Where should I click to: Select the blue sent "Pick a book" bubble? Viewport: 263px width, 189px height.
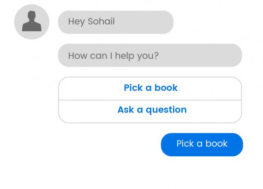click(202, 145)
